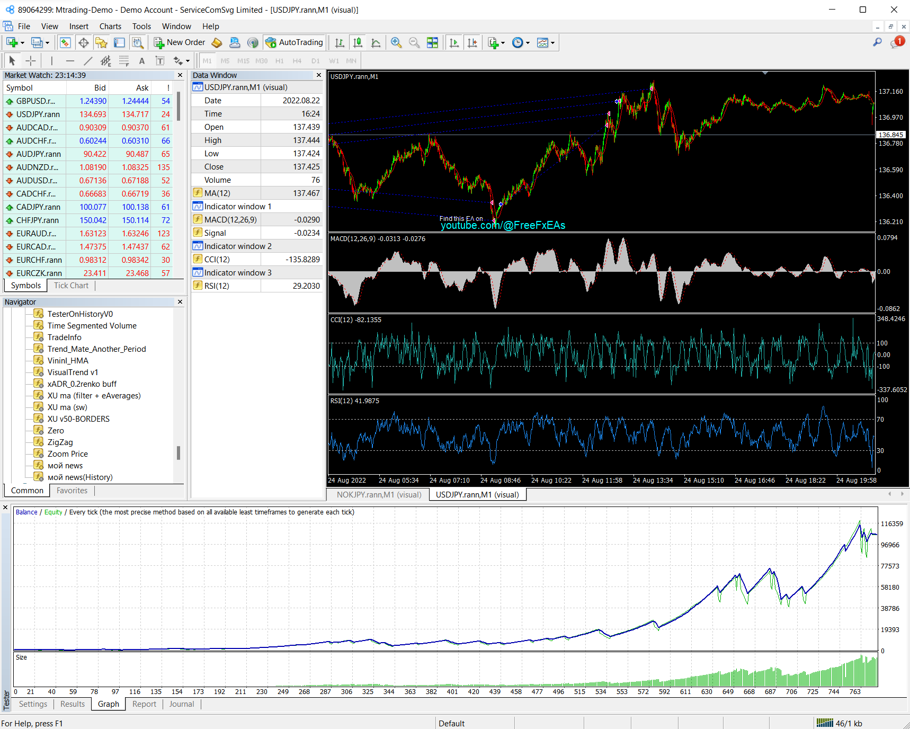Image resolution: width=910 pixels, height=729 pixels.
Task: Select the trendline drawing tool
Action: click(x=88, y=61)
